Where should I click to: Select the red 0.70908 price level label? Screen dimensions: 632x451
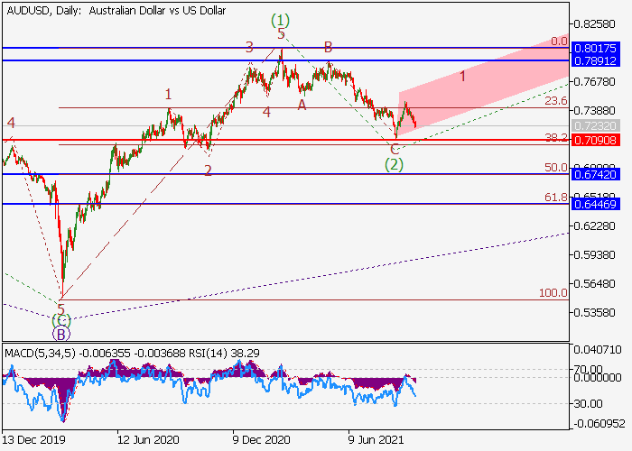pyautogui.click(x=595, y=140)
